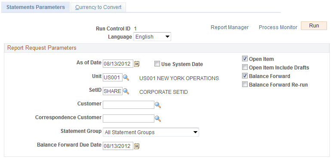
Task: Click the Run button
Action: 314,26
